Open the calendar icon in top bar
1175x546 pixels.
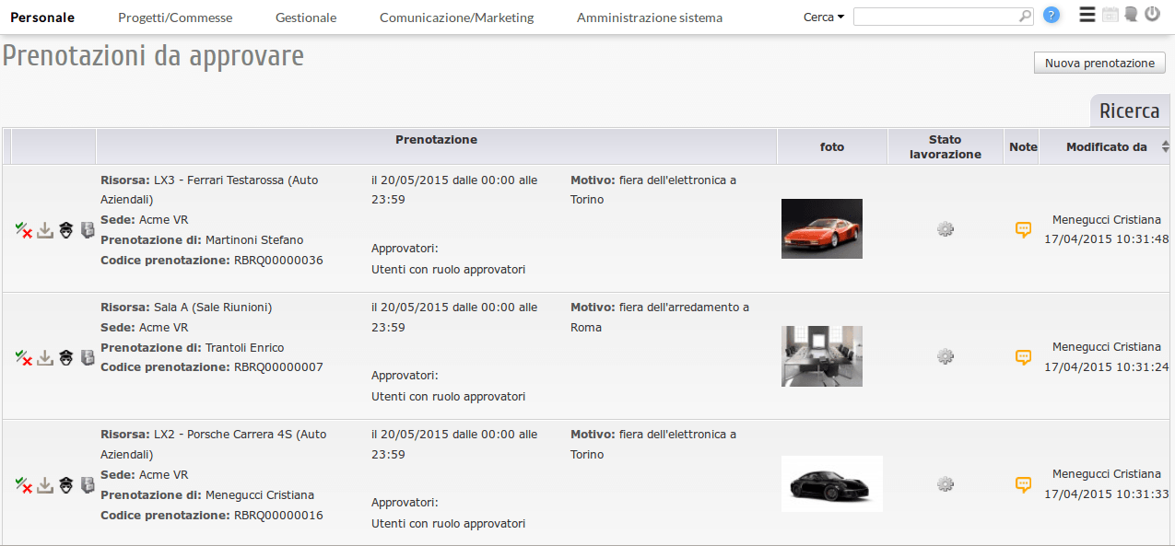[x=1110, y=15]
